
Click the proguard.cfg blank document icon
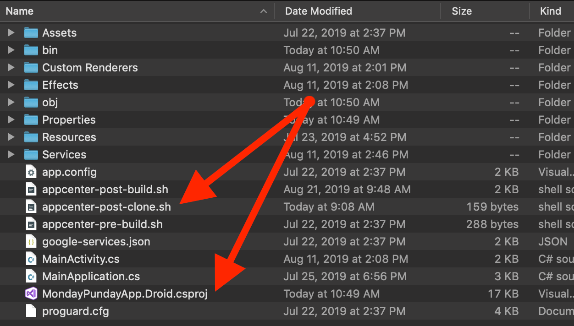click(x=31, y=311)
